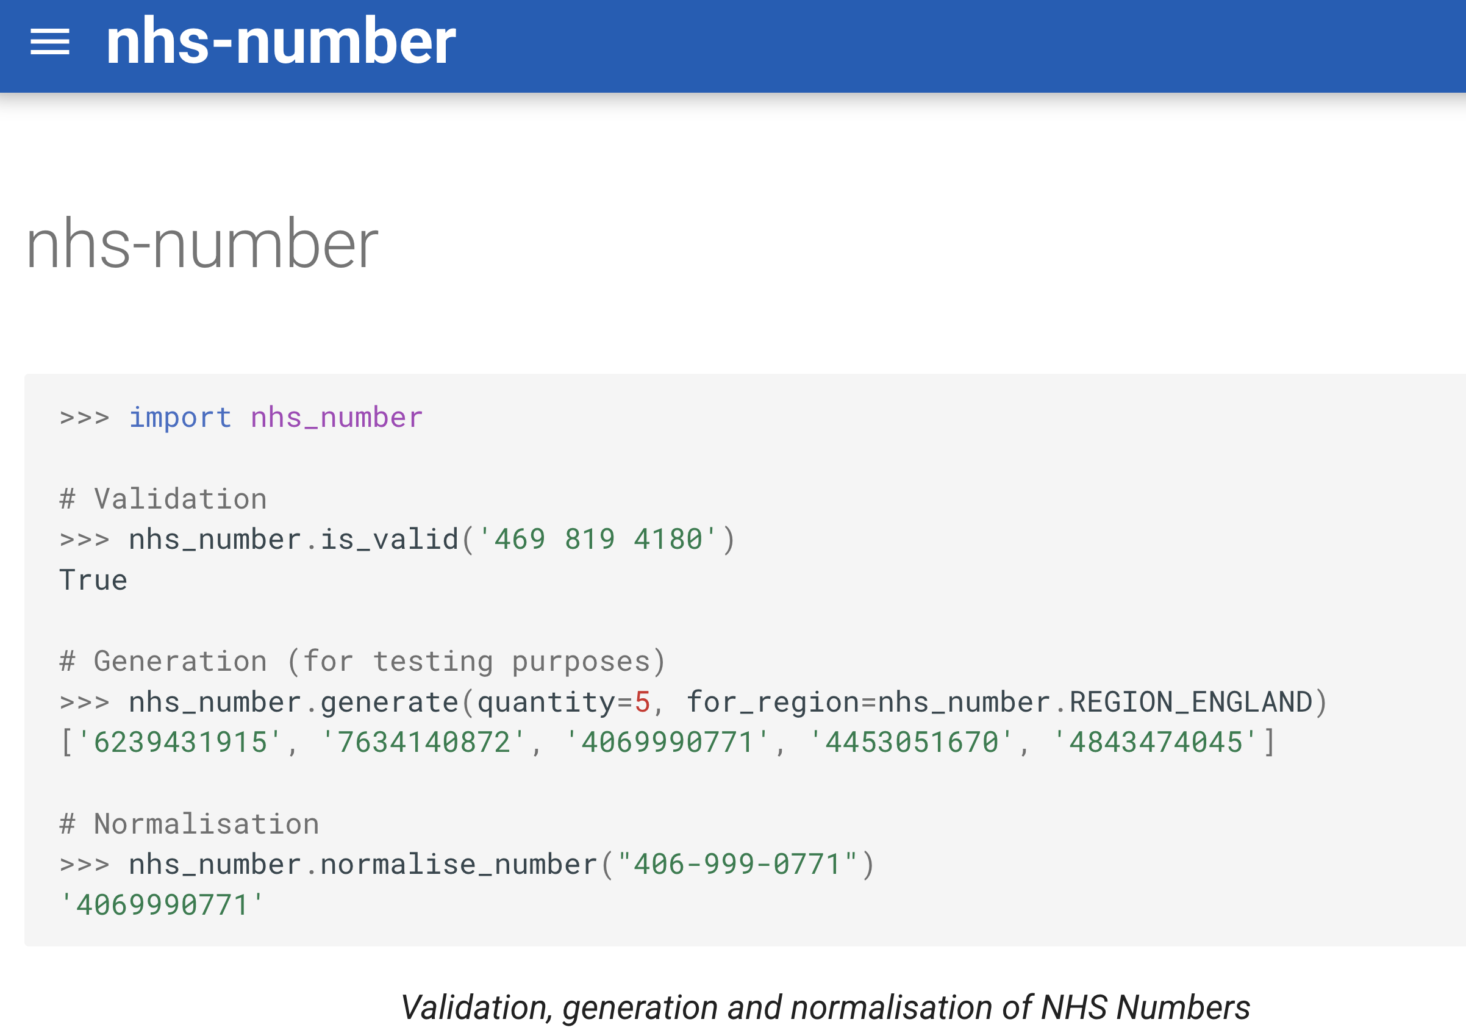The height and width of the screenshot is (1033, 1466).
Task: Click the '# Generation (for testing purposes)' comment
Action: click(x=363, y=662)
